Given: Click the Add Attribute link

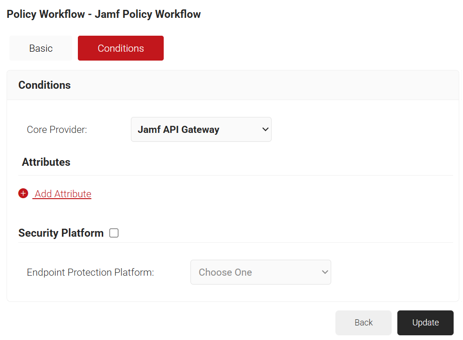Looking at the screenshot, I should (63, 194).
